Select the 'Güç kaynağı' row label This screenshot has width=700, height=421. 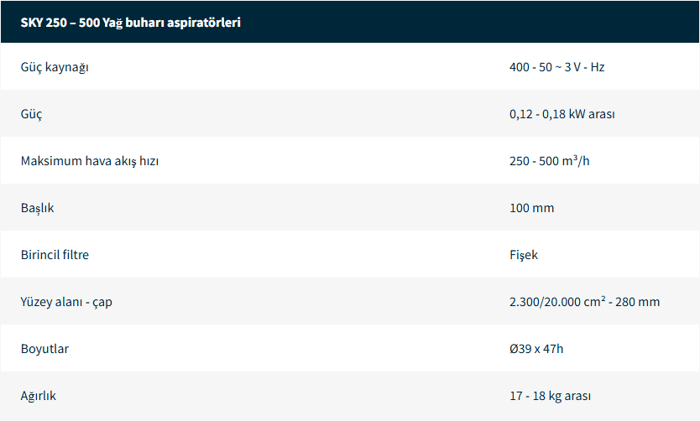[55, 67]
